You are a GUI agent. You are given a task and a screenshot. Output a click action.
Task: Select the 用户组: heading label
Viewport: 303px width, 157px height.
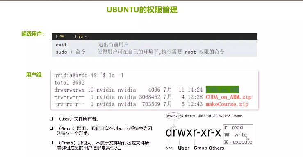point(34,75)
